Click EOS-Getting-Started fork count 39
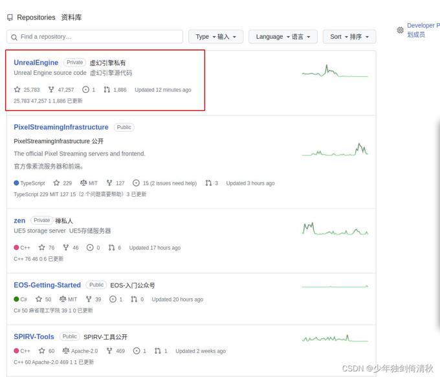Image resolution: width=440 pixels, height=377 pixels. [93, 299]
